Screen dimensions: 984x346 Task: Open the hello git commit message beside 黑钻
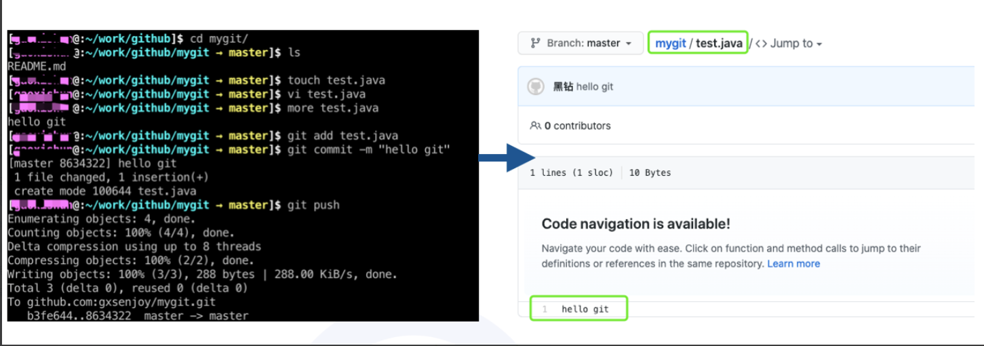tap(595, 87)
